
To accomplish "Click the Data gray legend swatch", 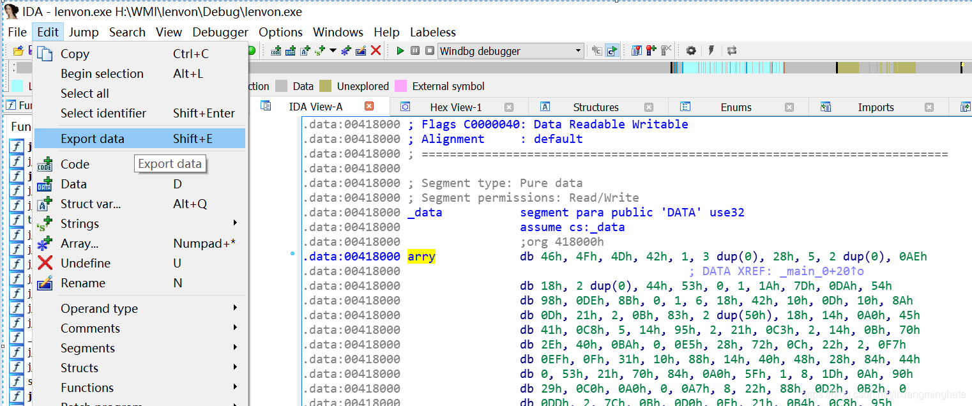I will pos(282,86).
